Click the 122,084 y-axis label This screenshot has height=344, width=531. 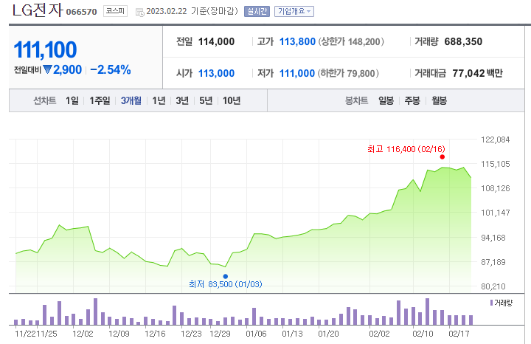496,140
